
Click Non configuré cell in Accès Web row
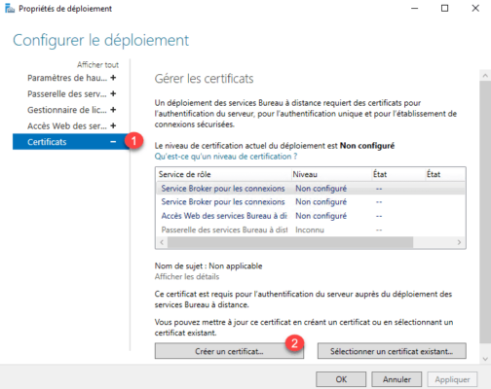coord(321,216)
